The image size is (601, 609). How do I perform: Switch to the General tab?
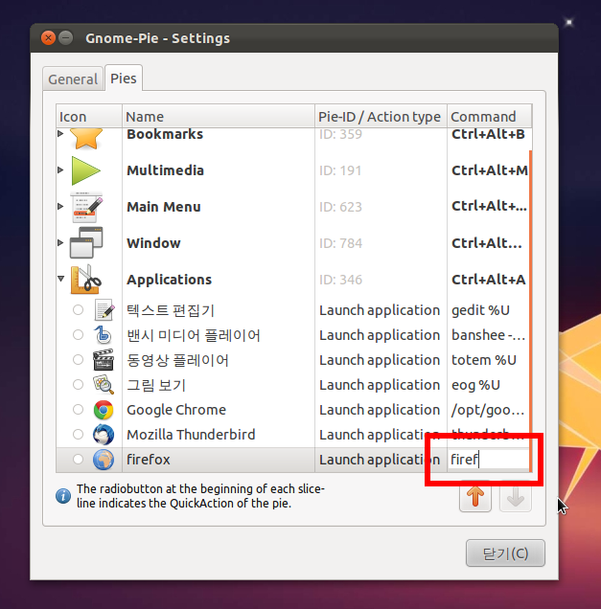click(73, 79)
